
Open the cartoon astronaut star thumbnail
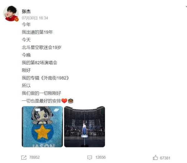(x=42, y=127)
